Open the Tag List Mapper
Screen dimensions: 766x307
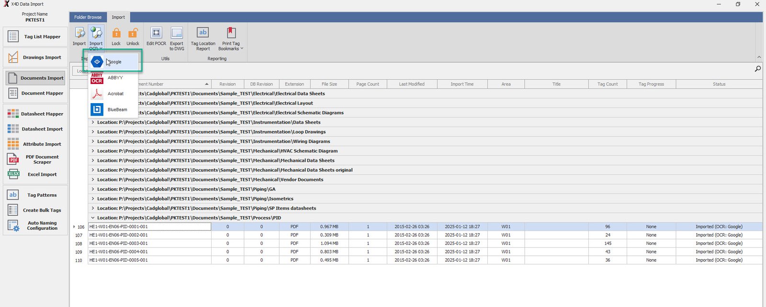pos(35,37)
